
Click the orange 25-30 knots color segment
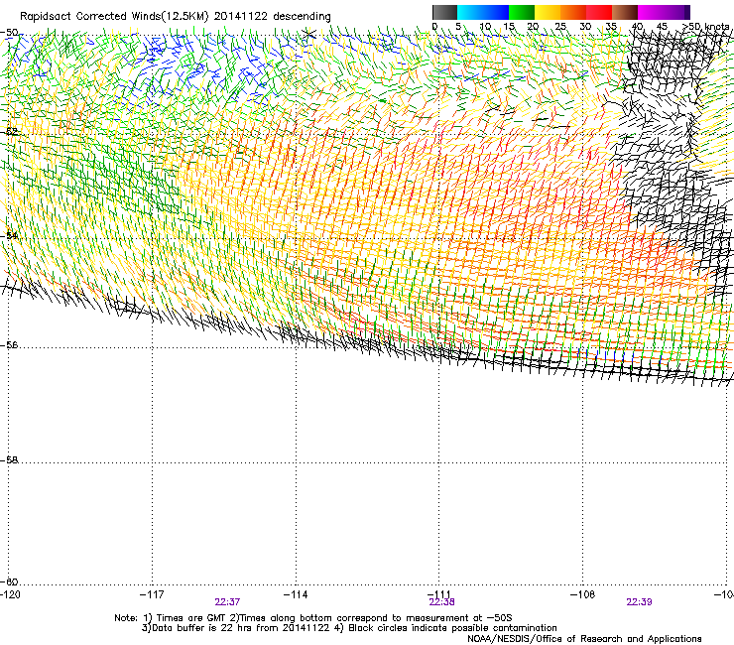573,12
